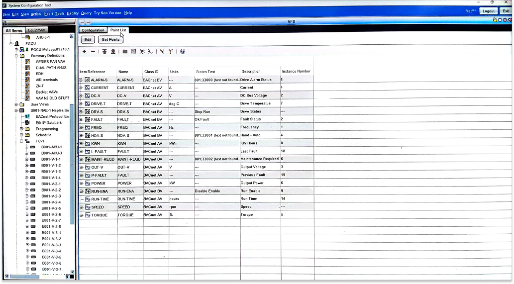This screenshot has height=284, width=514.
Task: Expand the B001-V-1-1 device node
Action: point(27,160)
